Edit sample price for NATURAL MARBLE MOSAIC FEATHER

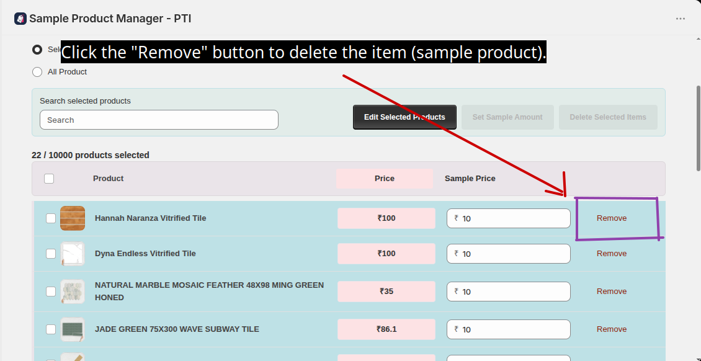[509, 292]
